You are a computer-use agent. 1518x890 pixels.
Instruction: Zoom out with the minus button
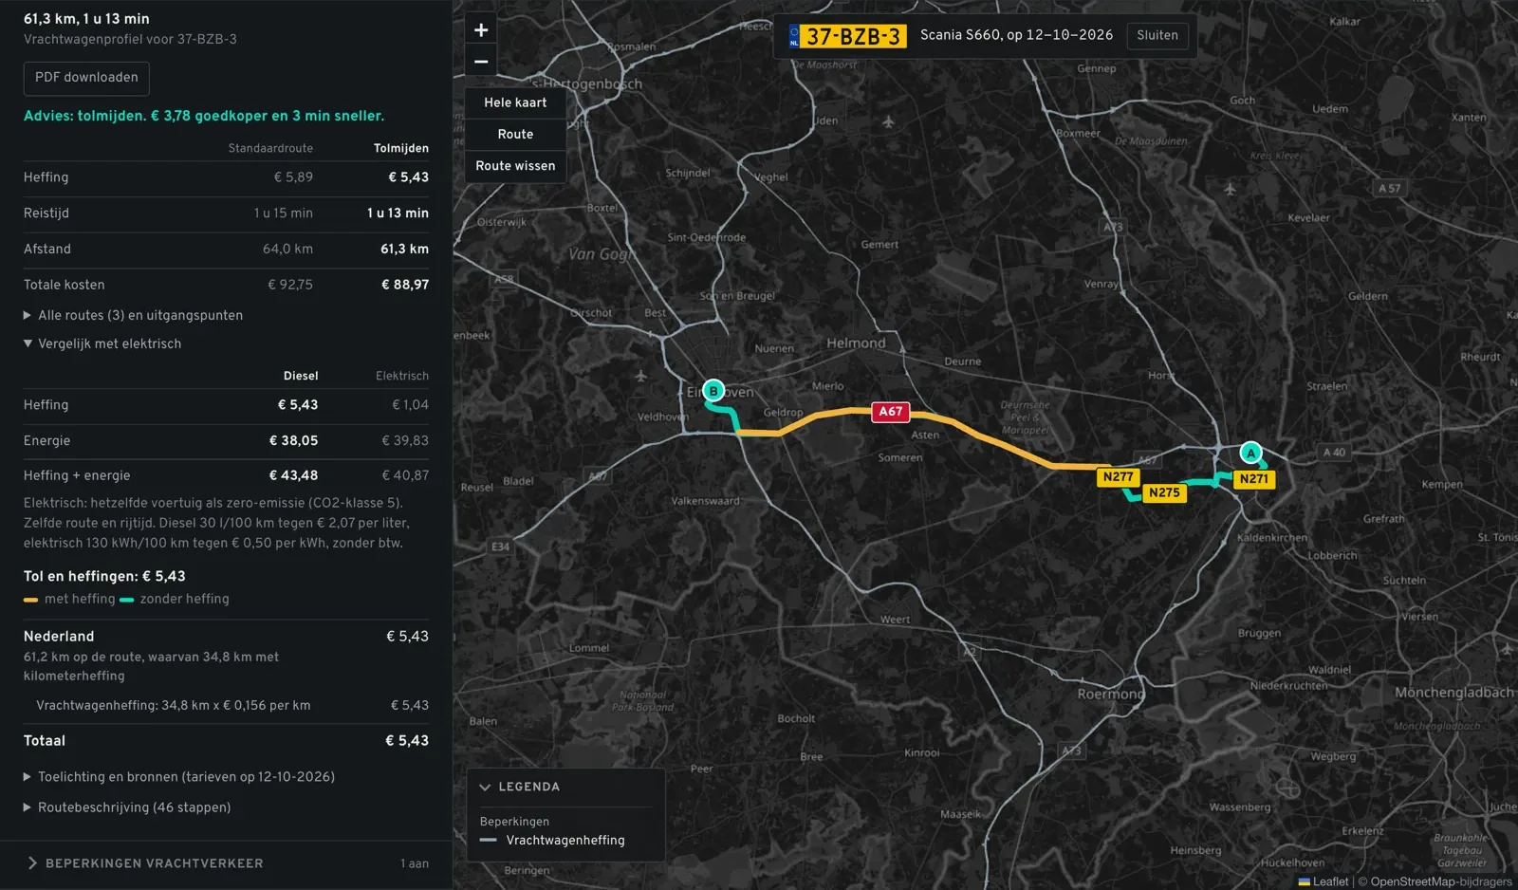481,62
